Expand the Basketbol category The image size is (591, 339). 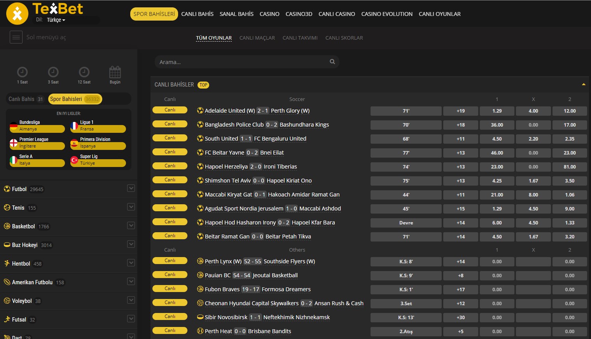(131, 226)
